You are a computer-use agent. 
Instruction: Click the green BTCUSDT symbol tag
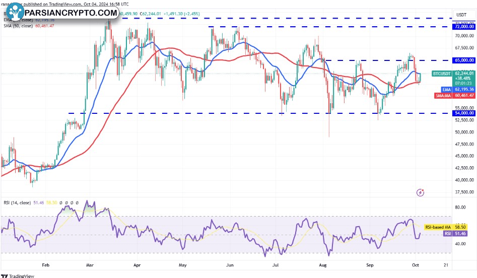[442, 74]
